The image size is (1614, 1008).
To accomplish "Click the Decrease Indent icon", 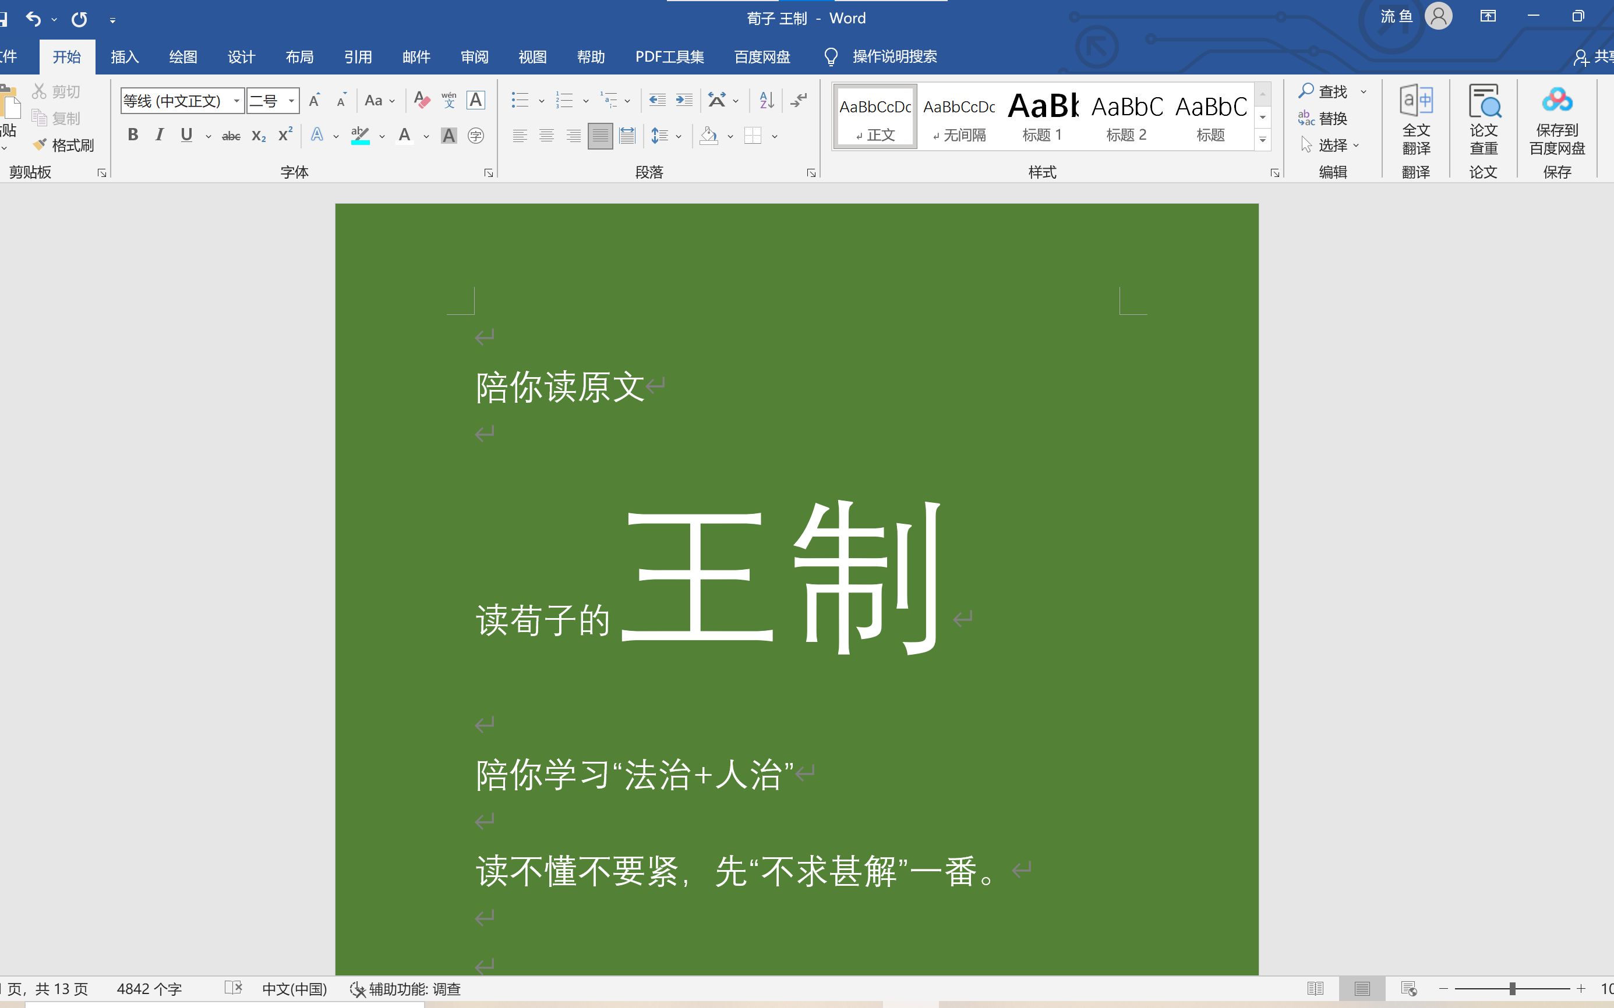I will [657, 101].
